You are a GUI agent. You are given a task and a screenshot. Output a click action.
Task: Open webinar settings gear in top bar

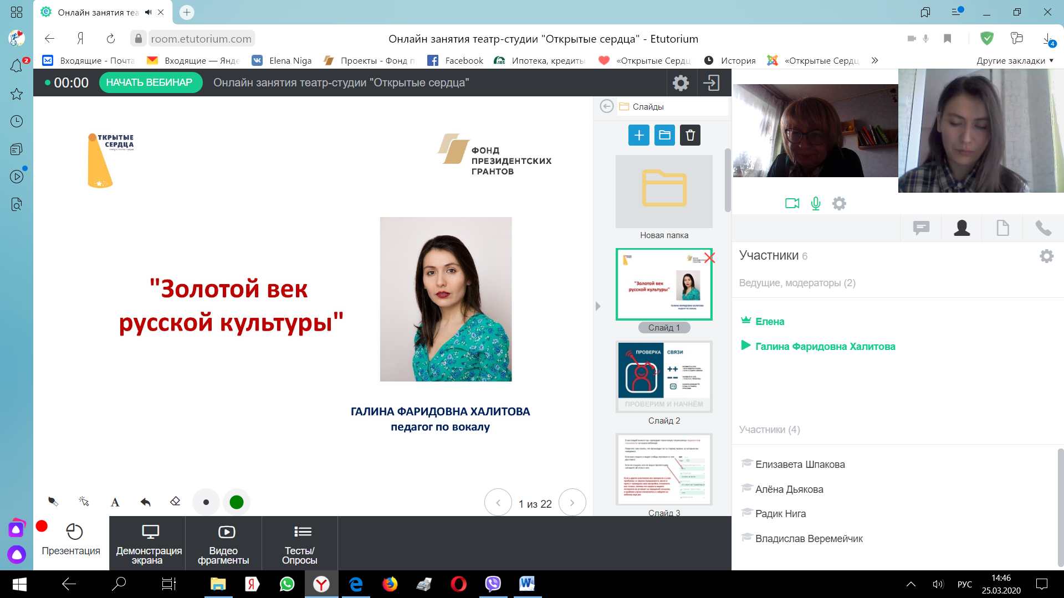point(681,83)
